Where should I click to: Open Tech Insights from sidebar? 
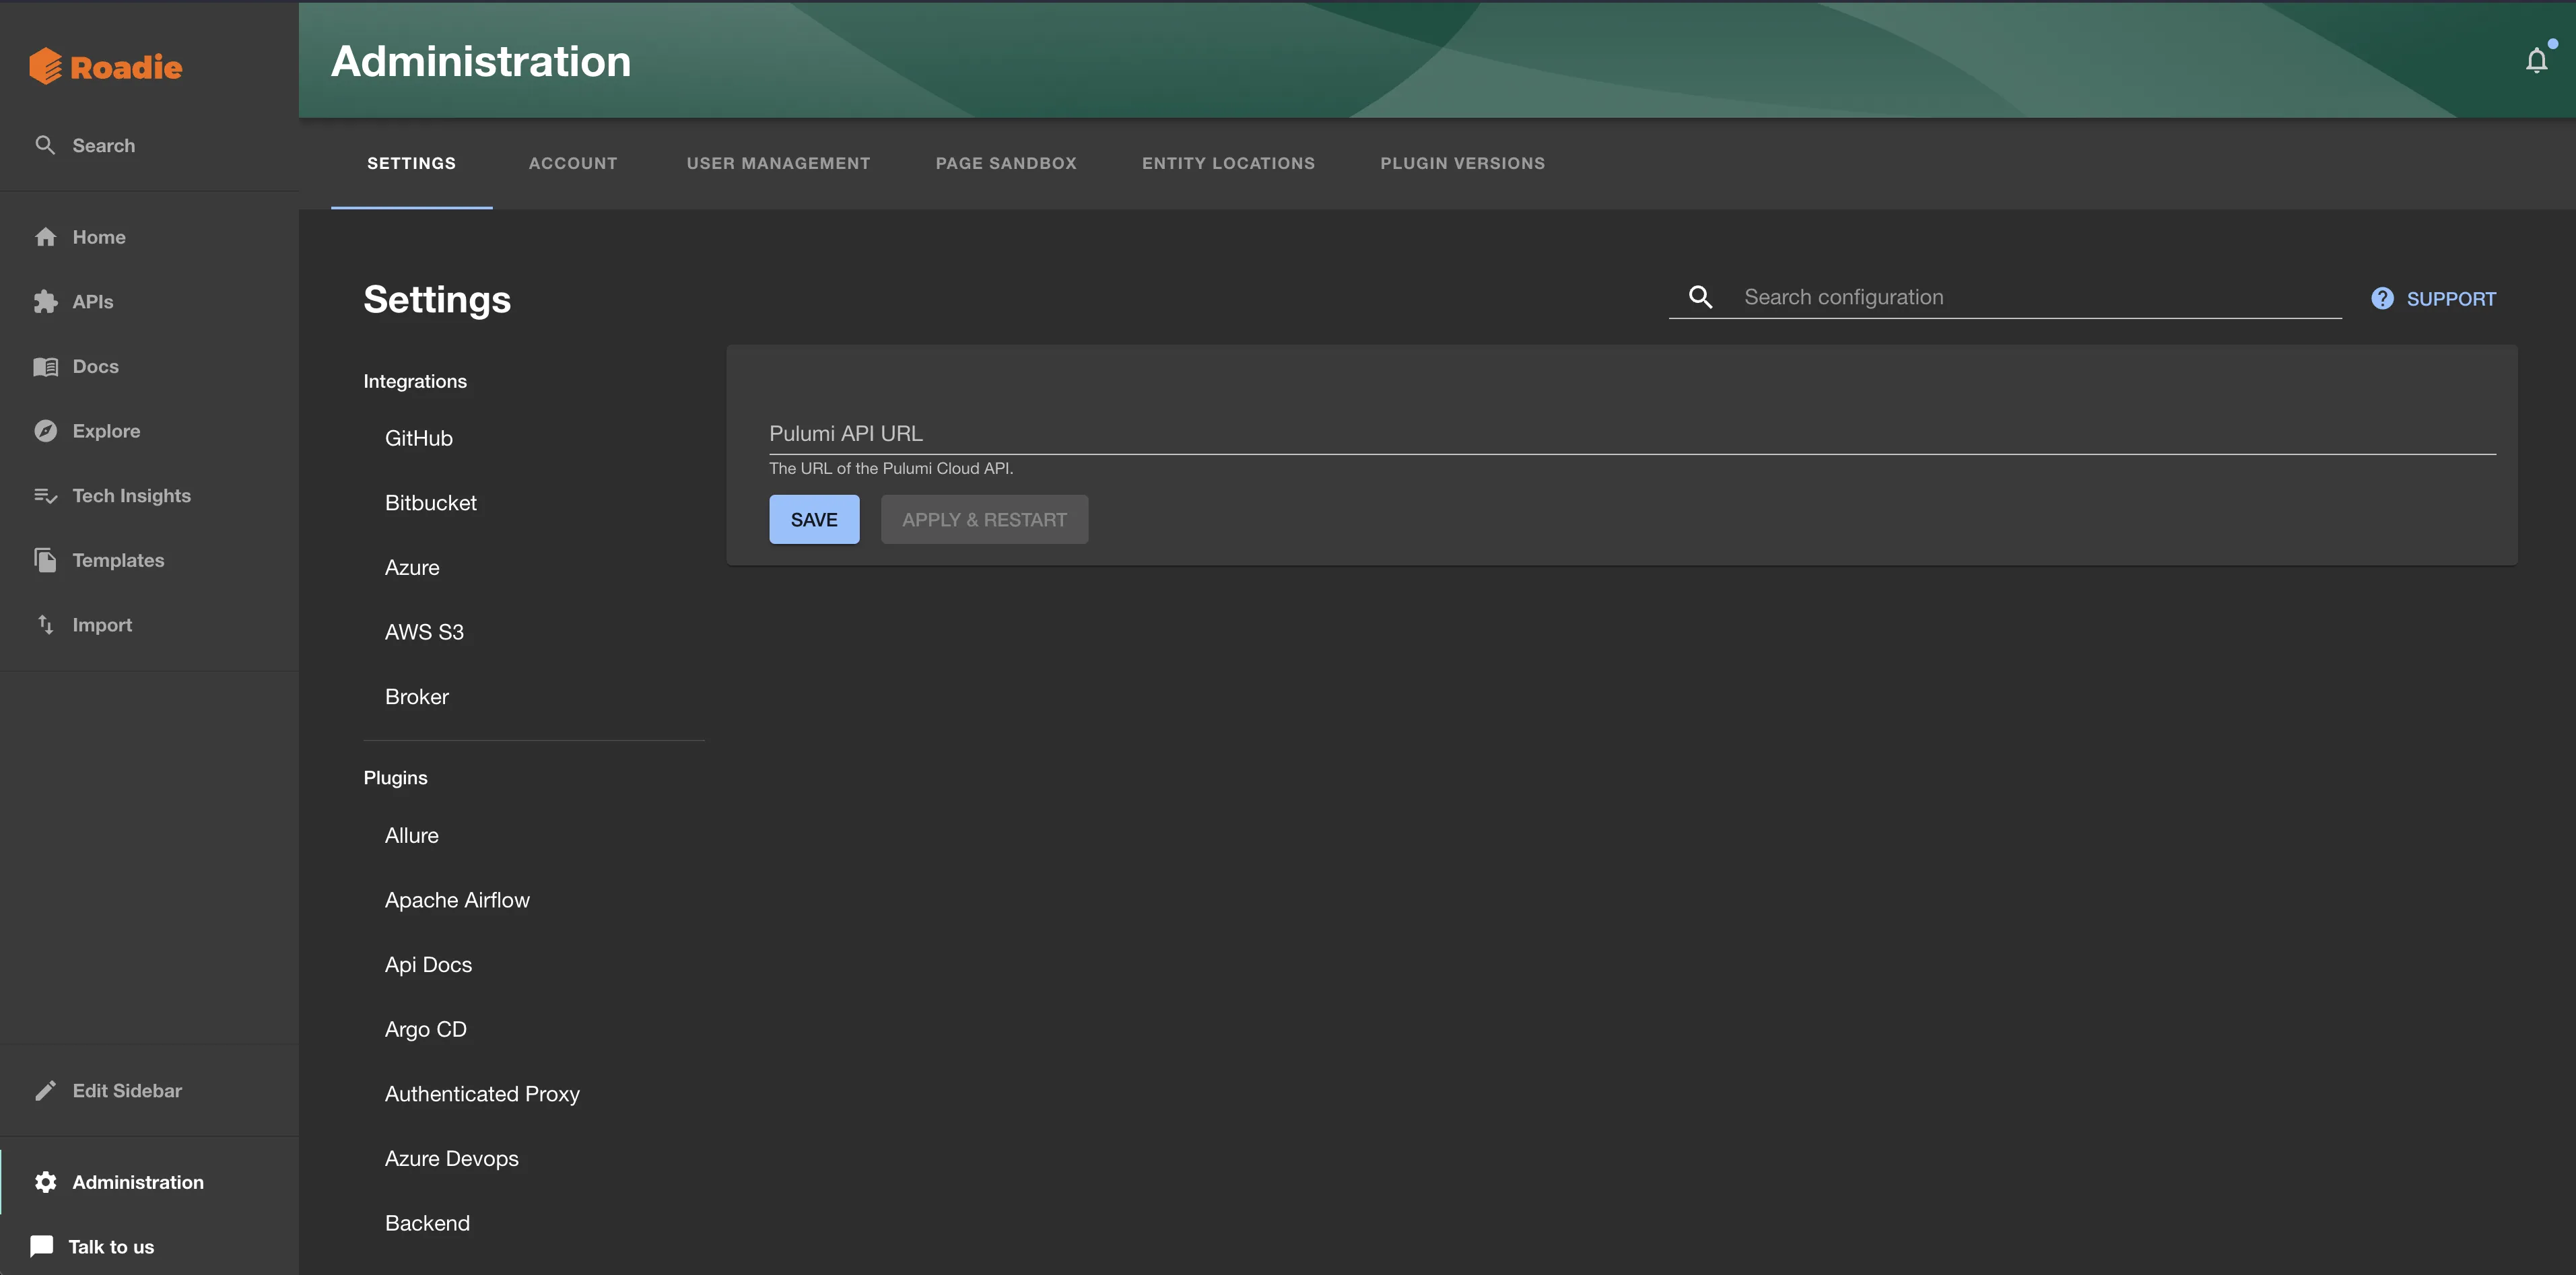click(46, 495)
